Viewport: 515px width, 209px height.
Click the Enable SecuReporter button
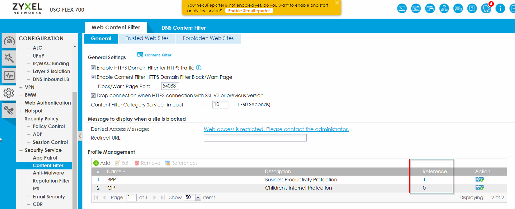(249, 11)
